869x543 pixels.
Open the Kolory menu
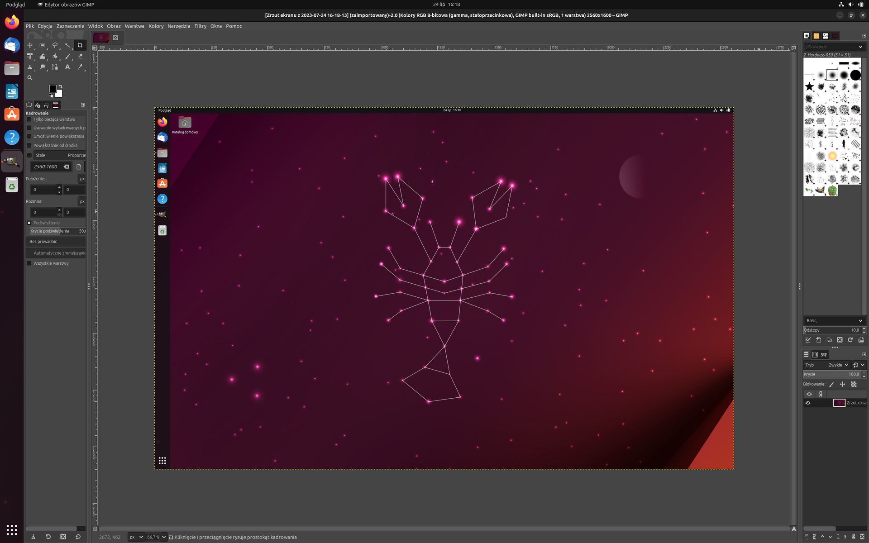coord(156,26)
